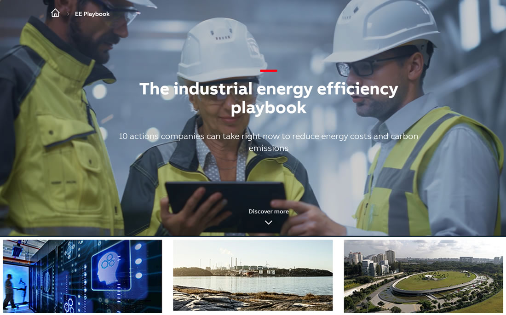Screen dimensions: 506x315
Task: Select the industrial energy efficiency playbook heading
Action: click(269, 98)
